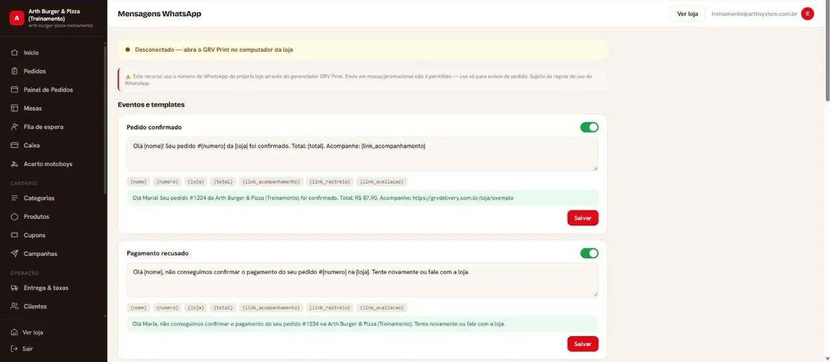Click the red store logo avatar A
The width and height of the screenshot is (831, 362).
pyautogui.click(x=17, y=18)
